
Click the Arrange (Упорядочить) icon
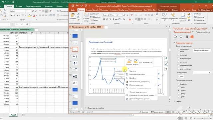pyautogui.click(x=173, y=15)
